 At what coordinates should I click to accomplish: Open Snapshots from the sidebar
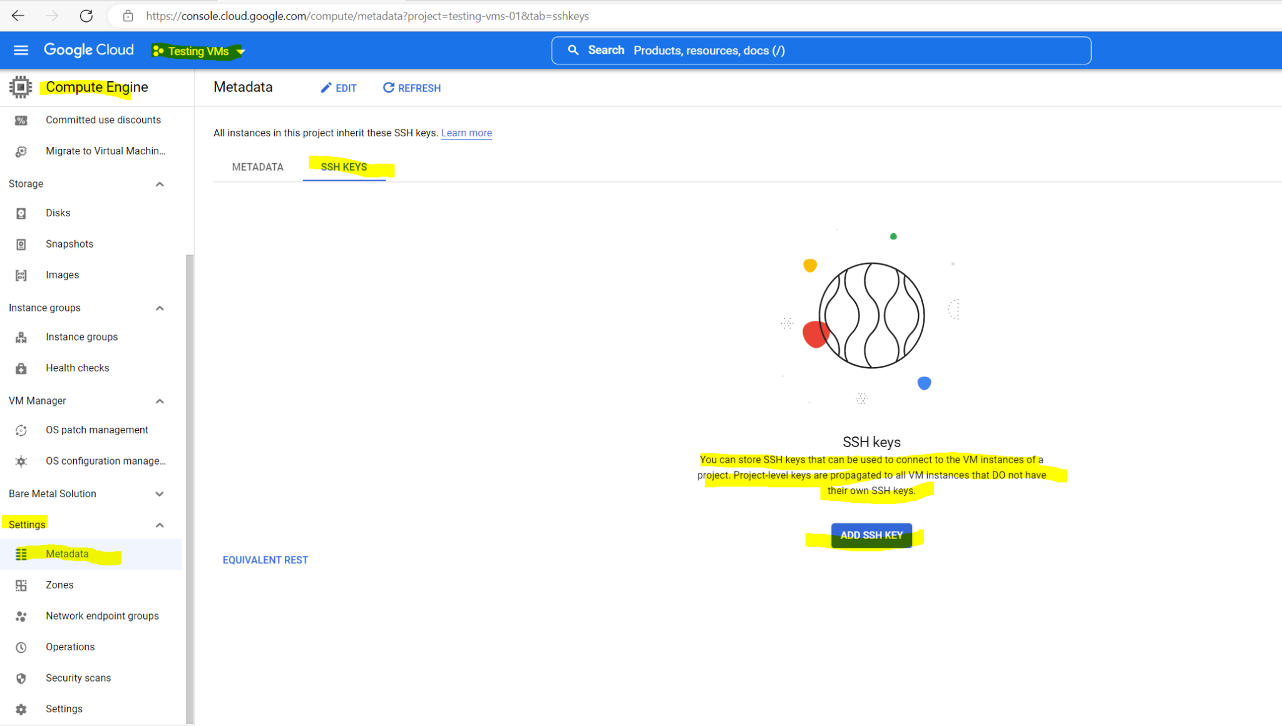pyautogui.click(x=21, y=244)
